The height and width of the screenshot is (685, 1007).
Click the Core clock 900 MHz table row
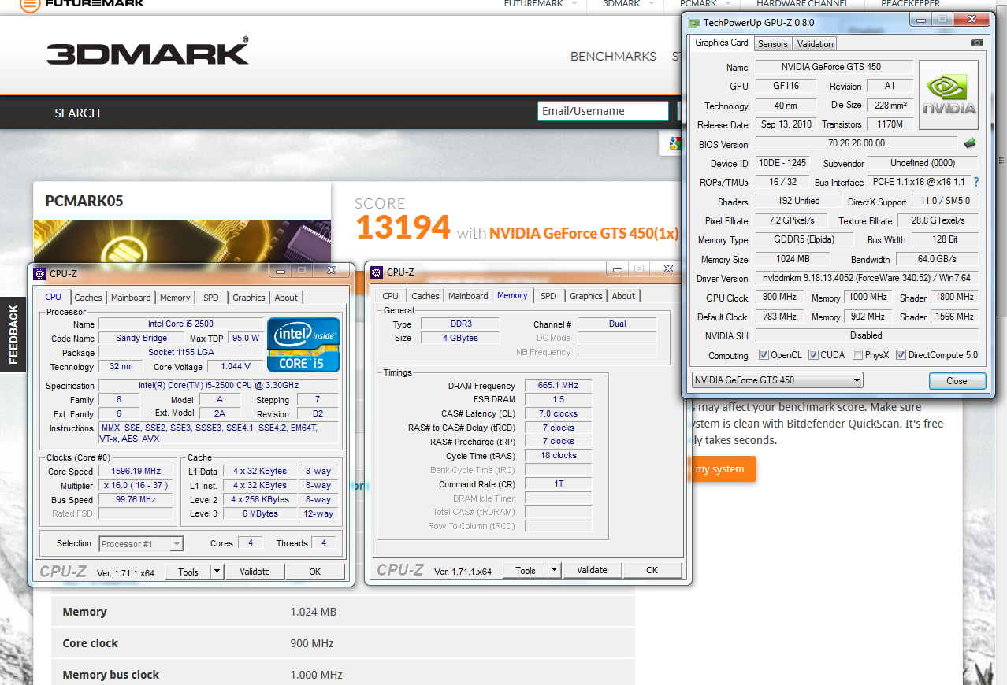coord(343,643)
